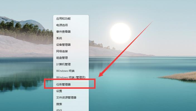Click the white sun on the wallpaper

pyautogui.click(x=120, y=33)
